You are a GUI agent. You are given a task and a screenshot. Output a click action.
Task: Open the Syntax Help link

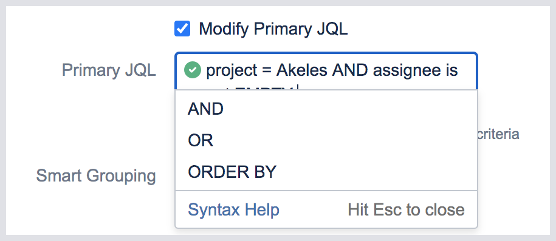tap(233, 210)
